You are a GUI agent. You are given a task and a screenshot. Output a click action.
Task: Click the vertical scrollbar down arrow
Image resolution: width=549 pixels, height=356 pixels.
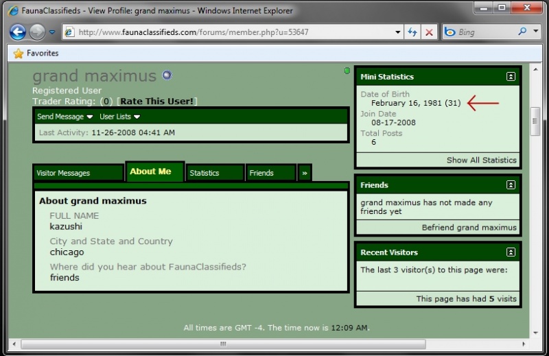click(535, 333)
